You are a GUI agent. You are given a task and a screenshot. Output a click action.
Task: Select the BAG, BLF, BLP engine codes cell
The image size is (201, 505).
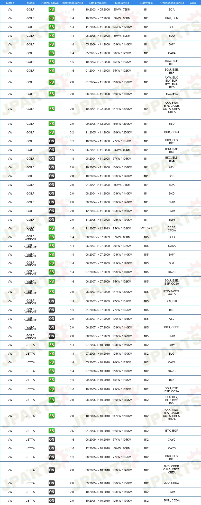(172, 62)
